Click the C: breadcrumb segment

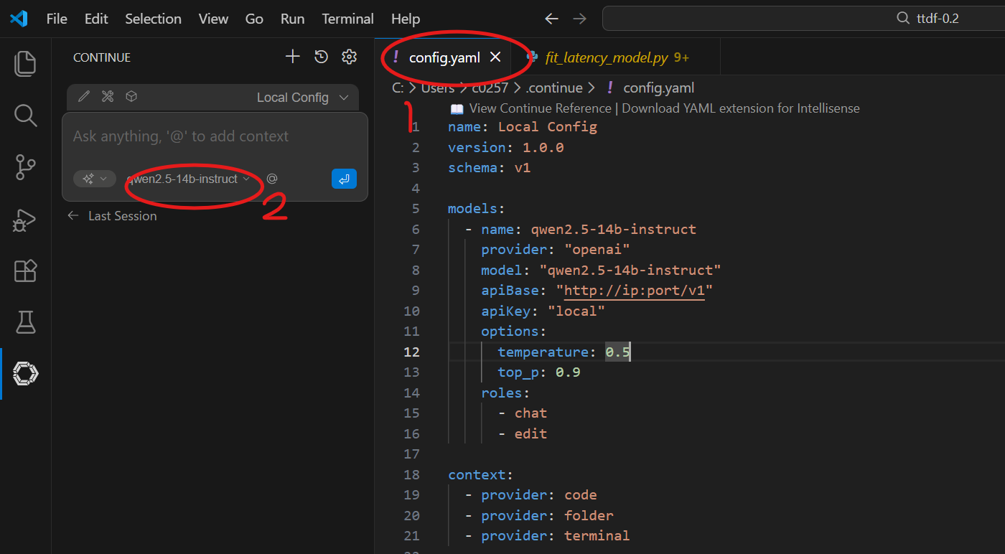tap(398, 88)
